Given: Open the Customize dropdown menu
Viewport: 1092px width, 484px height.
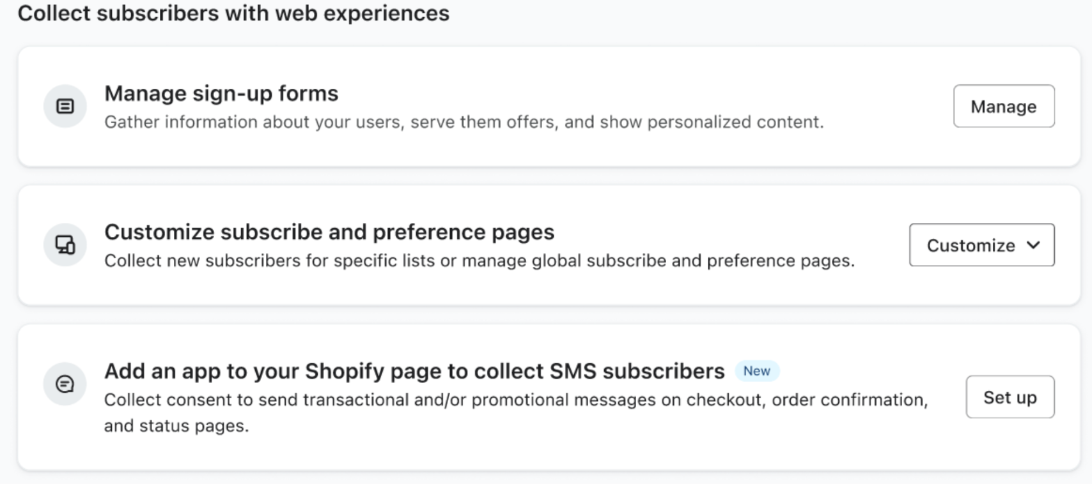Looking at the screenshot, I should click(971, 245).
